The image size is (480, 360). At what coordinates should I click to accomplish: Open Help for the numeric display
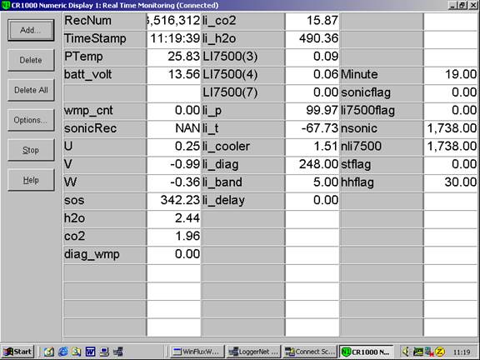click(31, 180)
